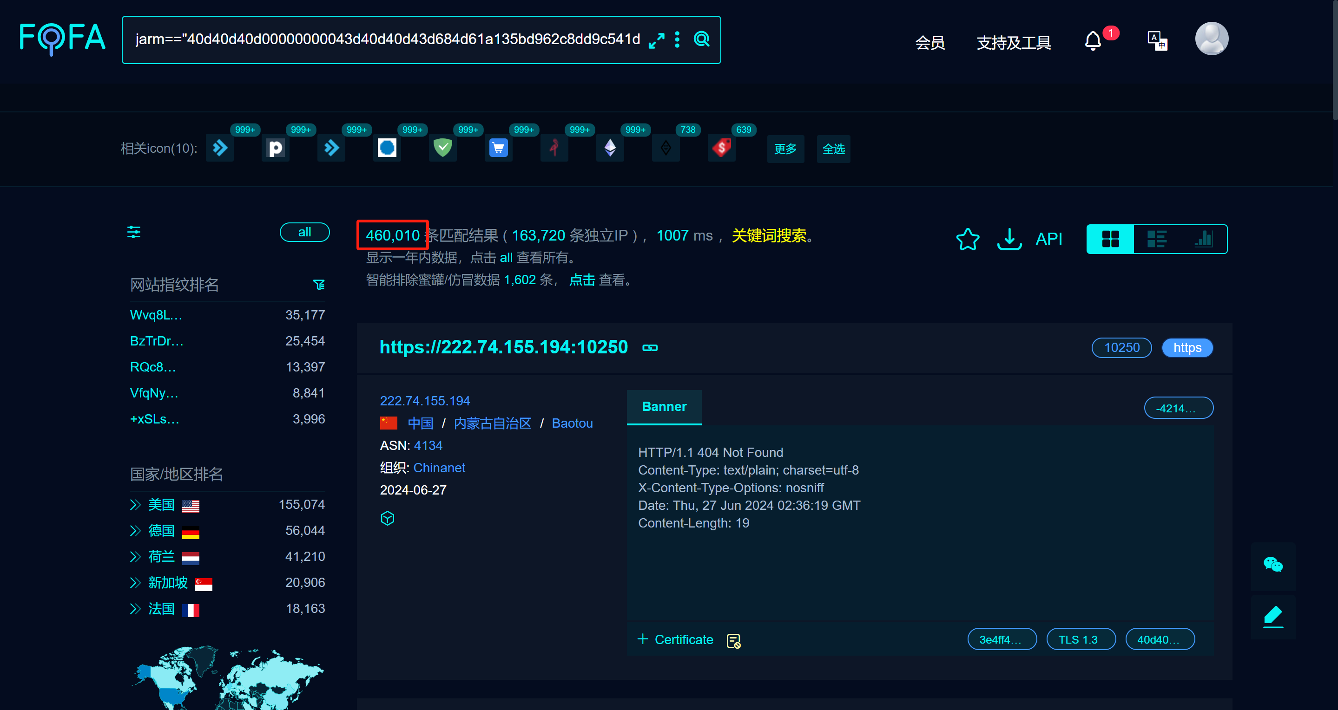
Task: Click the world map thumbnail
Action: pos(229,677)
